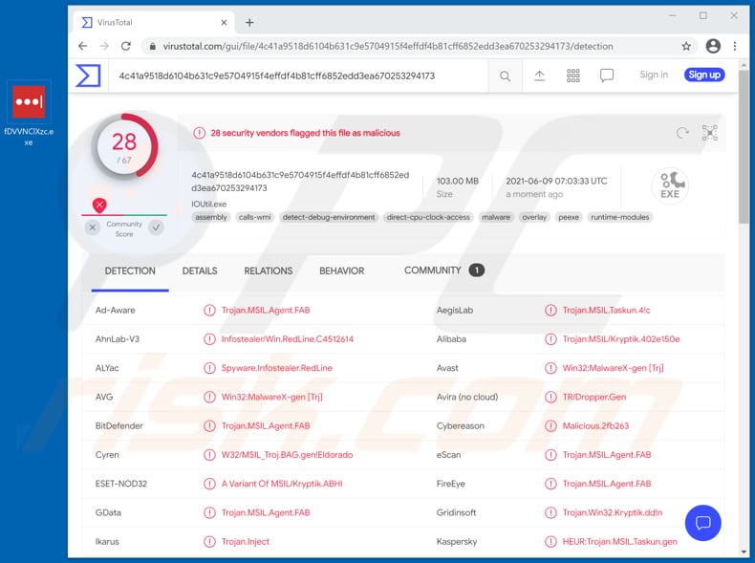
Task: Select fDVVNCIXzc.exe desktop icon
Action: [29, 115]
